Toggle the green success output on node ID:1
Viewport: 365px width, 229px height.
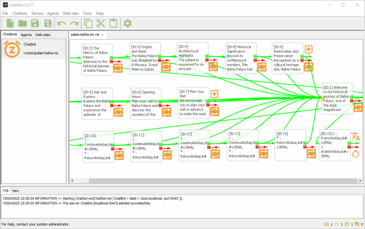pyautogui.click(x=352, y=97)
